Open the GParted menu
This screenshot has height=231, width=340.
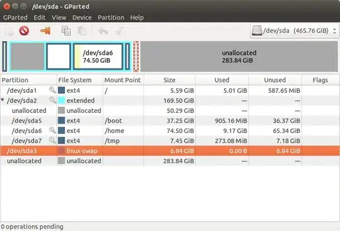pos(15,18)
